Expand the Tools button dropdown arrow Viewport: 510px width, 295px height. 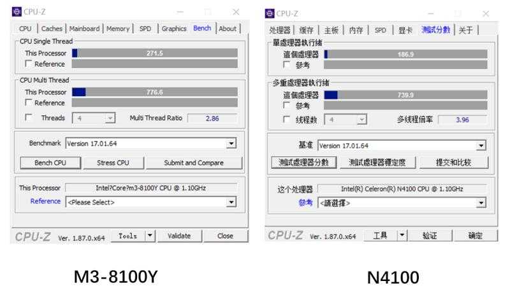(150, 236)
